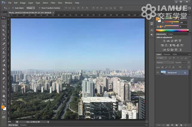Open the Filter menu
This screenshot has height=127, width=192.
coord(53,3)
